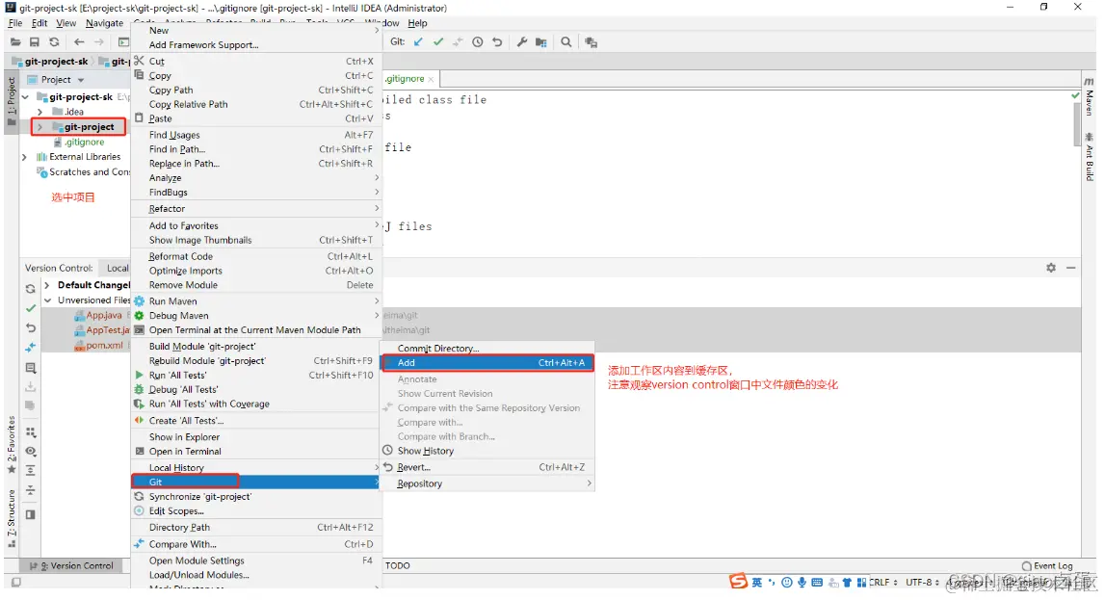
Task: Click Git Commit green checkmark icon
Action: pyautogui.click(x=438, y=42)
